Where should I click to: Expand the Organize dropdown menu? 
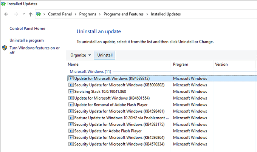(81, 55)
